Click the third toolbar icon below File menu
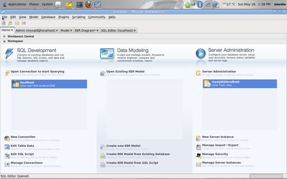 17,23
